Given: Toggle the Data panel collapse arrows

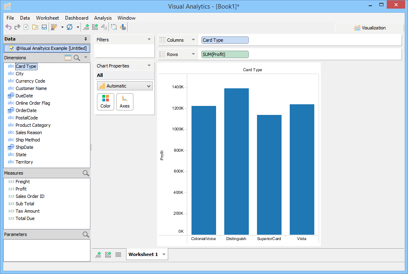Looking at the screenshot, I should (x=86, y=39).
